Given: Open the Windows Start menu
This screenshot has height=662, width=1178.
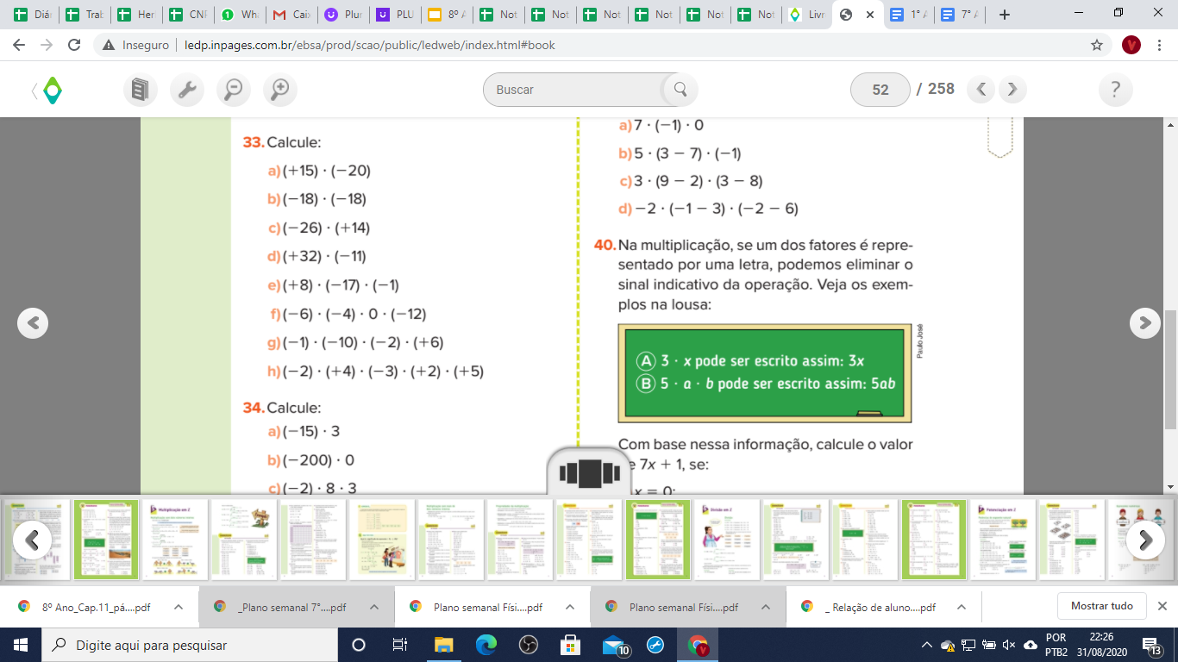Looking at the screenshot, I should [x=20, y=645].
